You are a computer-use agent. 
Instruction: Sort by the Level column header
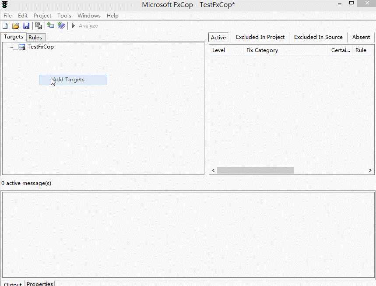click(227, 50)
